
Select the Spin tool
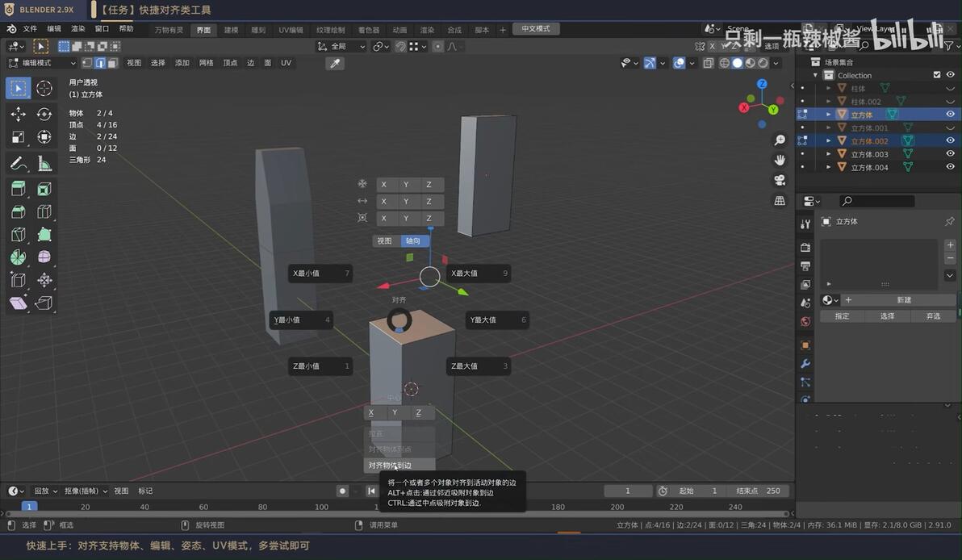tap(19, 257)
